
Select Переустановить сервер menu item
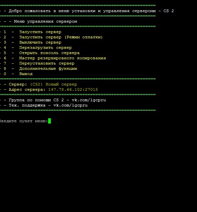click(x=47, y=63)
